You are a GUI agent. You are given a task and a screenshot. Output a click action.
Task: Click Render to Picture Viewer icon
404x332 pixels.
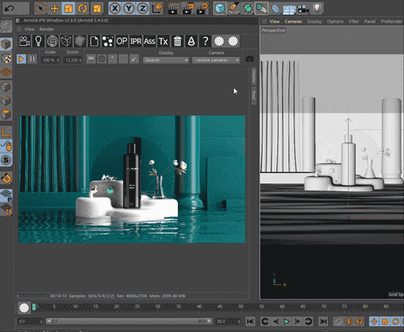(187, 9)
